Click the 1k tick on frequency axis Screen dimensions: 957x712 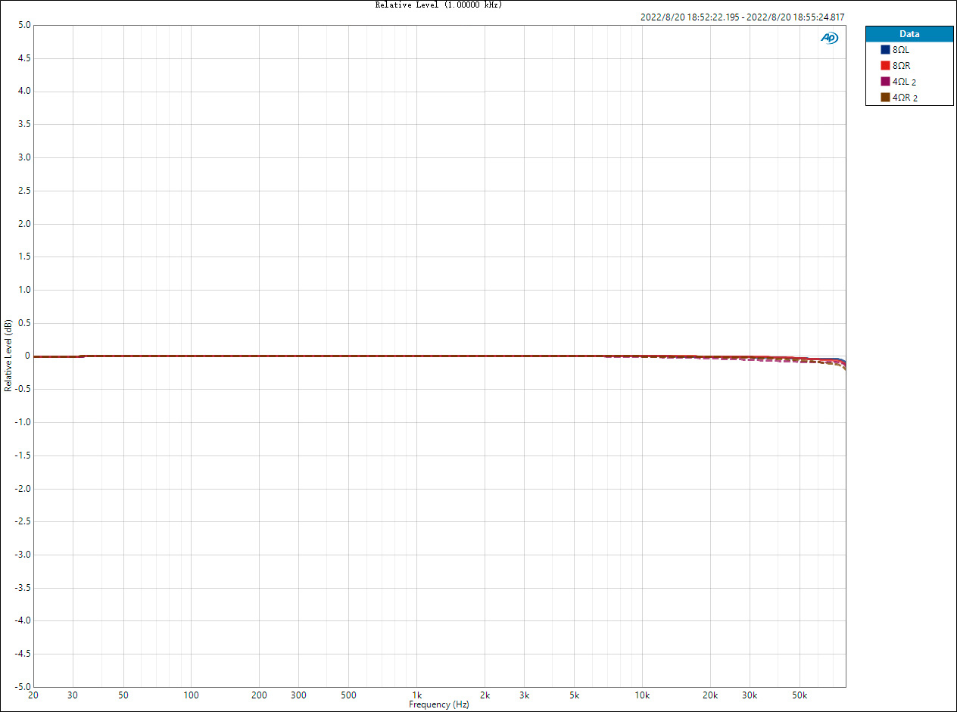(x=416, y=695)
